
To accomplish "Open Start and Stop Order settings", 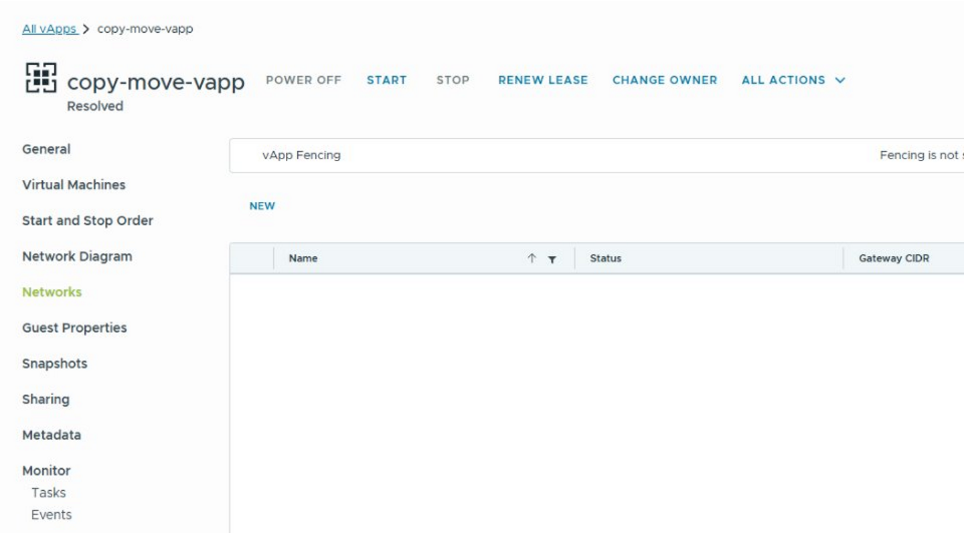I will pyautogui.click(x=88, y=221).
